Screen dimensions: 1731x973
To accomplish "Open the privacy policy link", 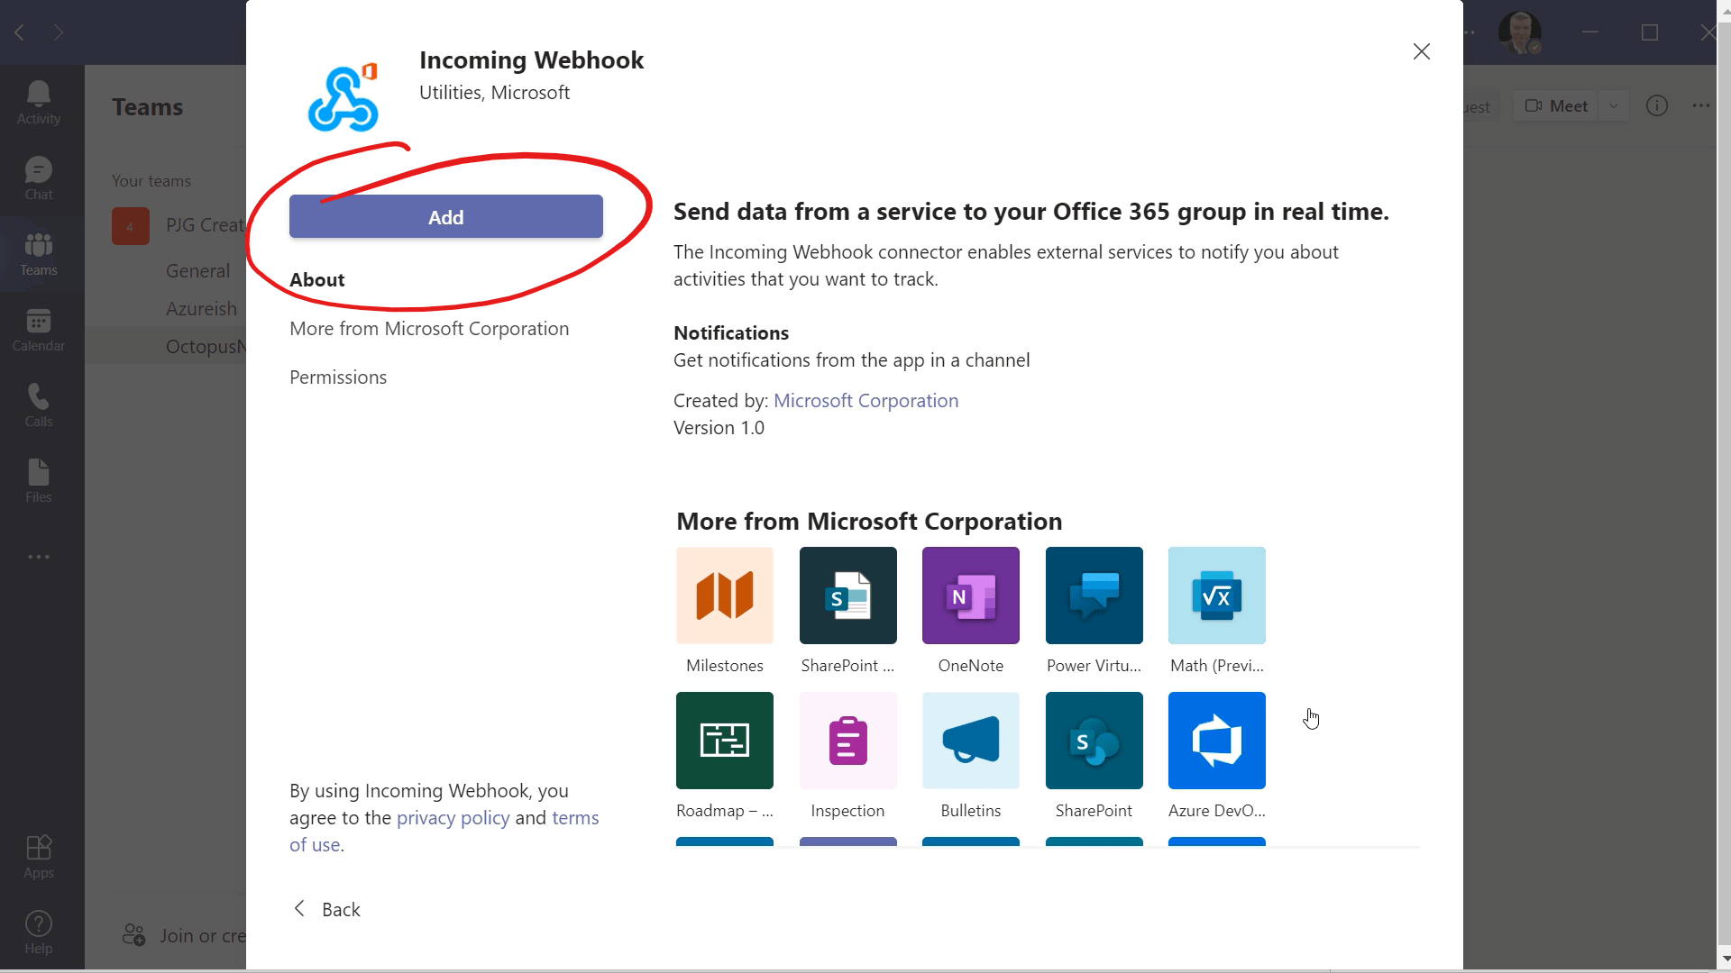I will [x=453, y=817].
